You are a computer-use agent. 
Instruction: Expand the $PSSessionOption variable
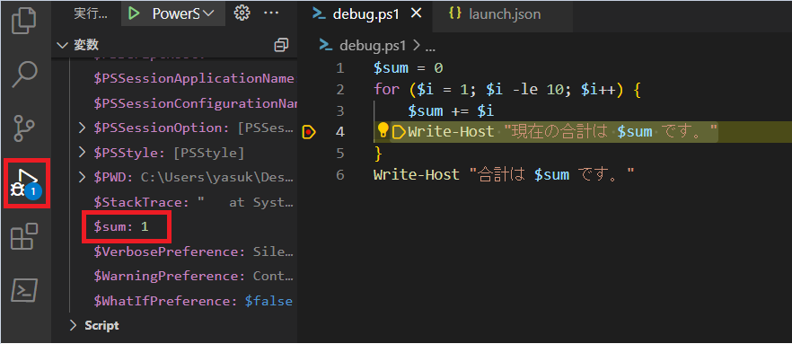click(83, 128)
